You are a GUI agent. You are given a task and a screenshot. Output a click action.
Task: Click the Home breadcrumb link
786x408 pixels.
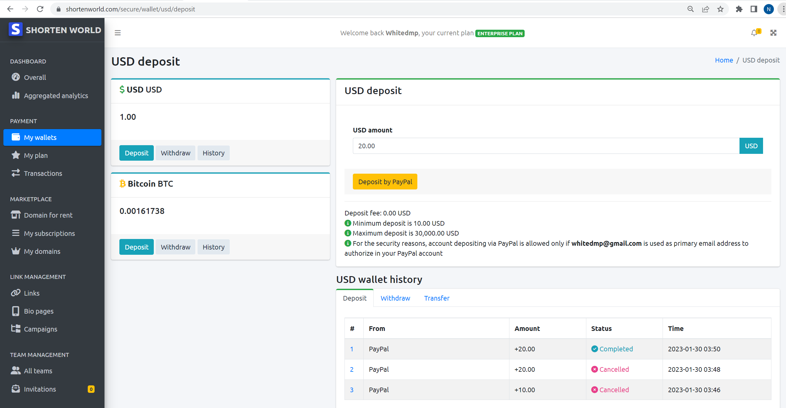click(724, 60)
